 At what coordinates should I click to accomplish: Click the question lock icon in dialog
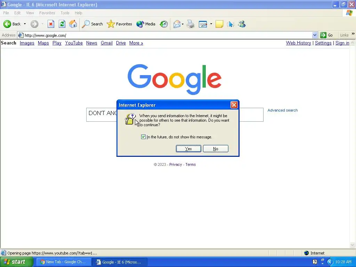[130, 119]
